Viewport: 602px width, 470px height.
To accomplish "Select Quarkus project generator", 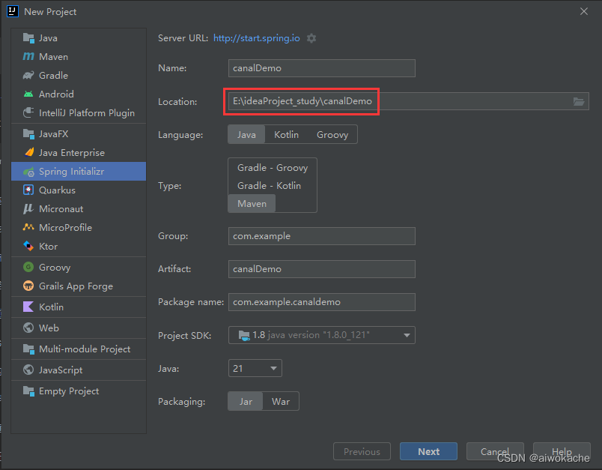I will [x=79, y=190].
